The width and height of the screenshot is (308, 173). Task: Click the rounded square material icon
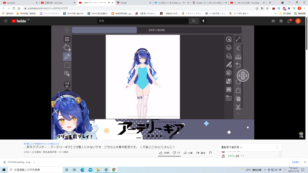pyautogui.click(x=229, y=73)
